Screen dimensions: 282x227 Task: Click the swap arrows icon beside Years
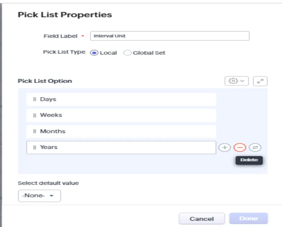[x=255, y=148]
